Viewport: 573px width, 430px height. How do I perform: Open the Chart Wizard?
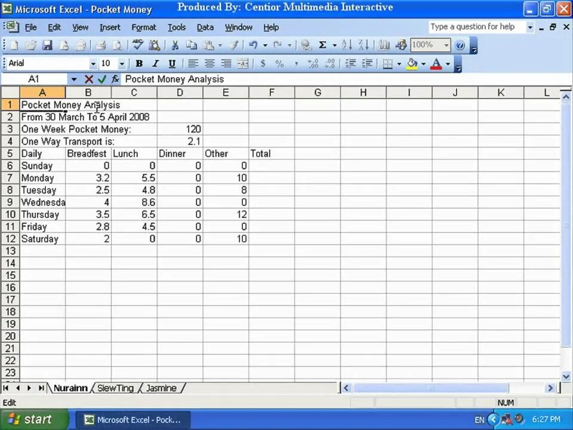[x=384, y=45]
